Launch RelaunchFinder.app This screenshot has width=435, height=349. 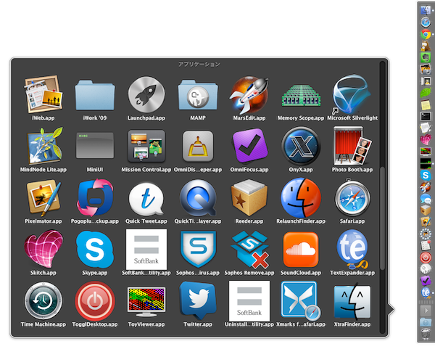pyautogui.click(x=301, y=197)
